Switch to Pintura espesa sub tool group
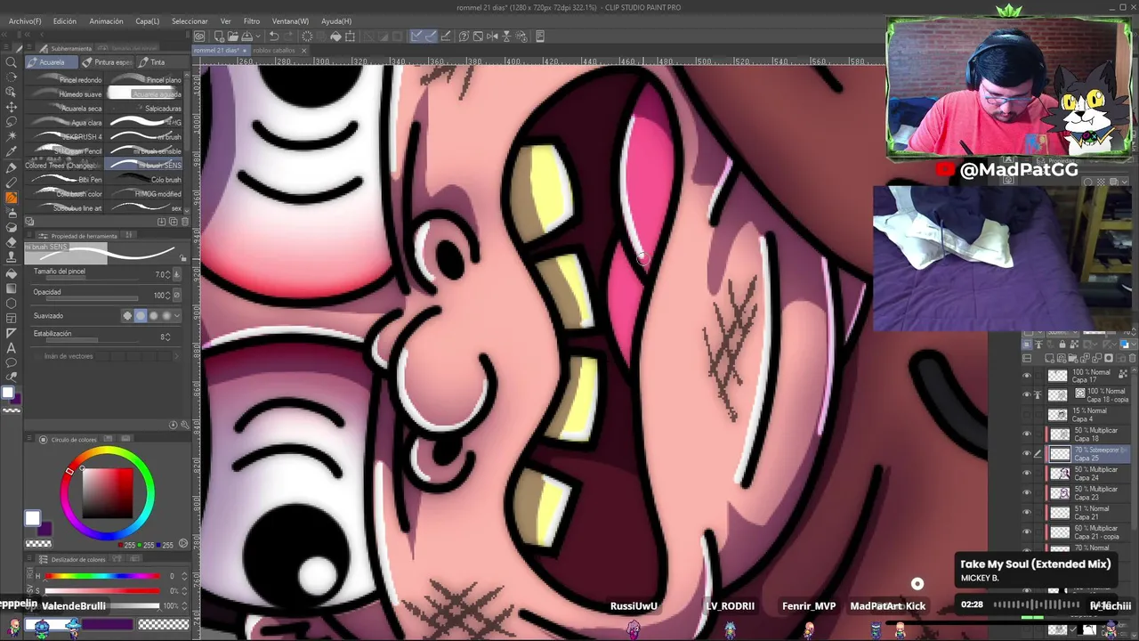Viewport: 1139px width, 641px height. (x=109, y=62)
